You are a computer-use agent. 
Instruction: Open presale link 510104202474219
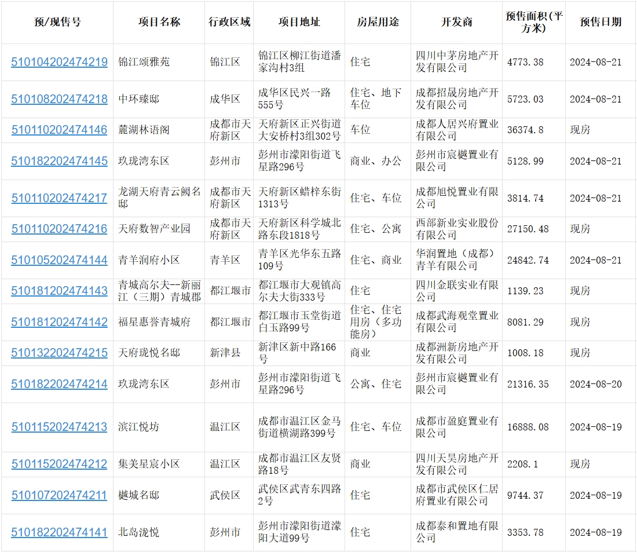[x=59, y=62]
